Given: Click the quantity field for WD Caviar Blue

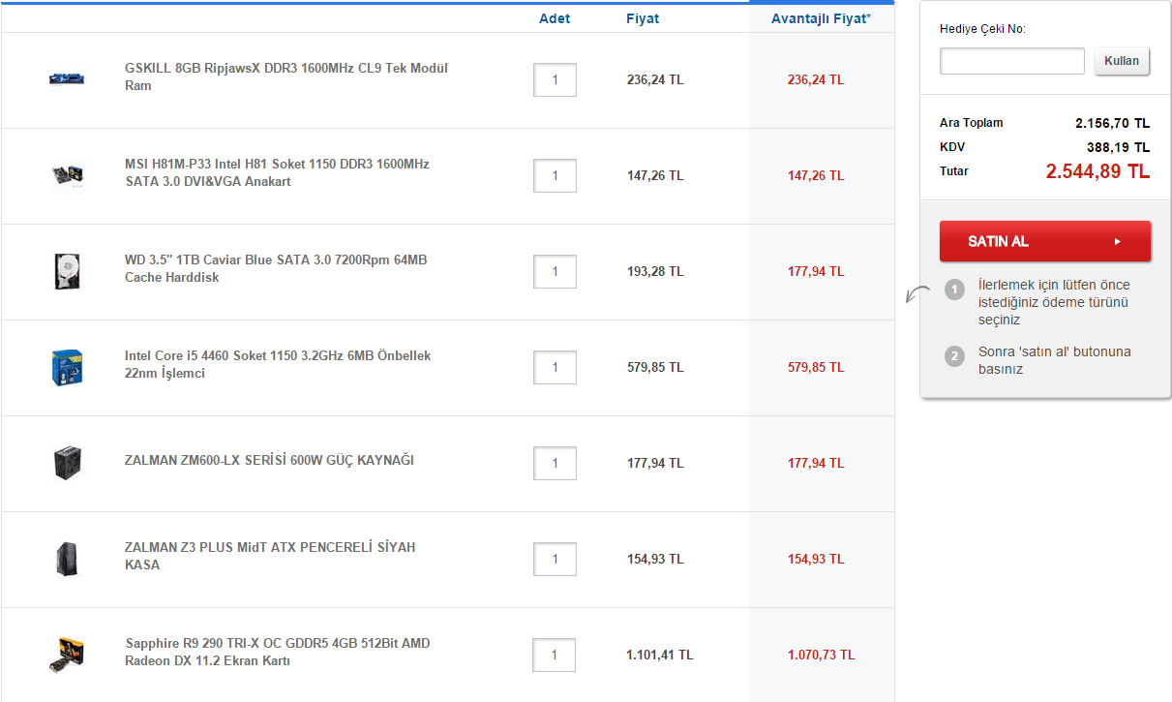Looking at the screenshot, I should (x=555, y=272).
